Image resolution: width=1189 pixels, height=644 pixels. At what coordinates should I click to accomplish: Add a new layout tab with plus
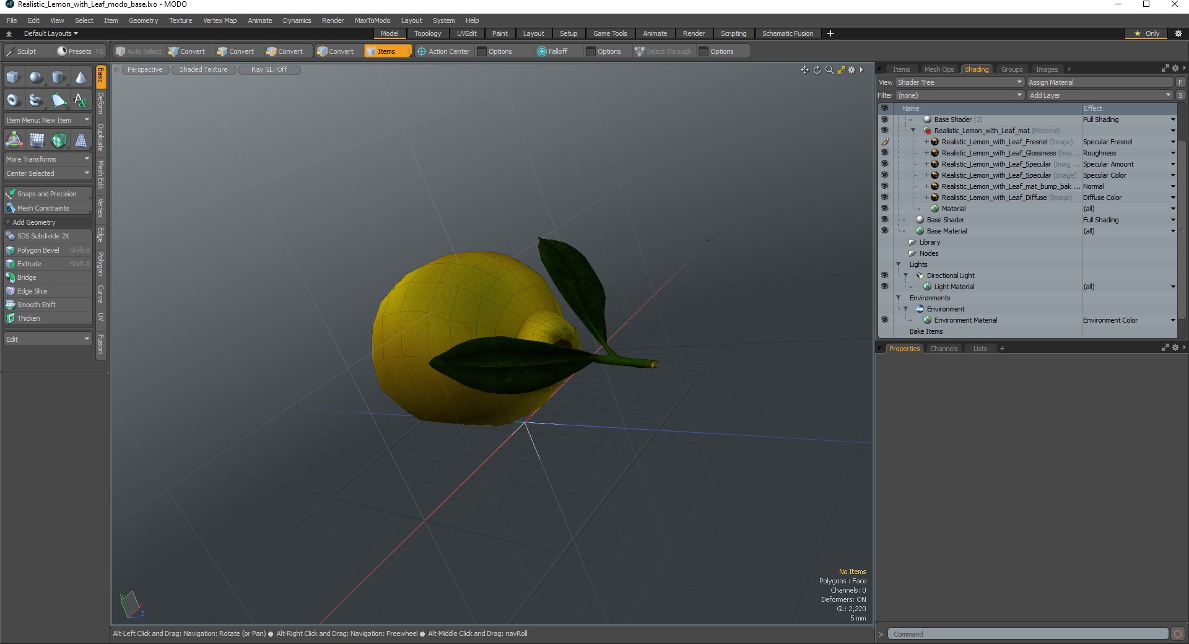point(830,33)
